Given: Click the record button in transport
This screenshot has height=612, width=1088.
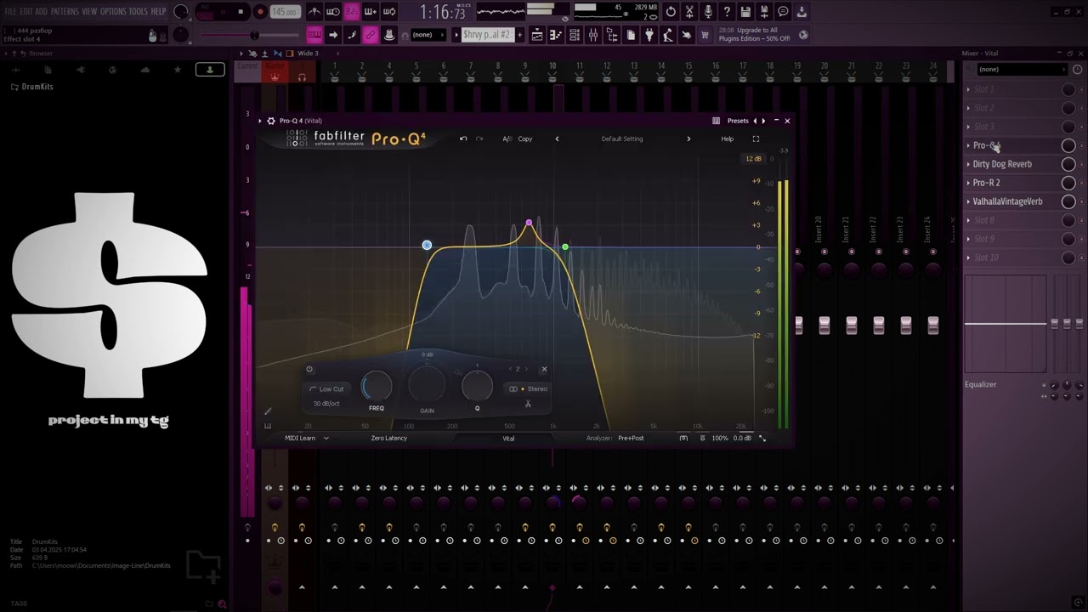Looking at the screenshot, I should (x=260, y=12).
